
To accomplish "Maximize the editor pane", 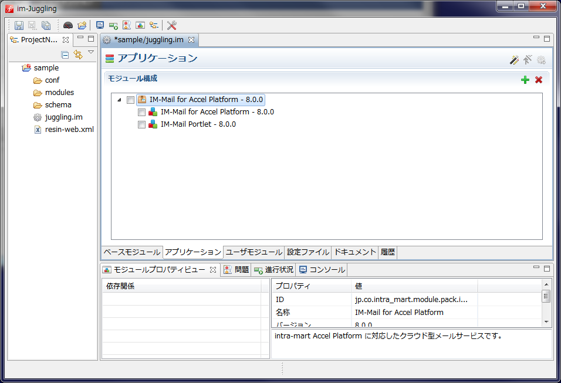I will [x=547, y=39].
